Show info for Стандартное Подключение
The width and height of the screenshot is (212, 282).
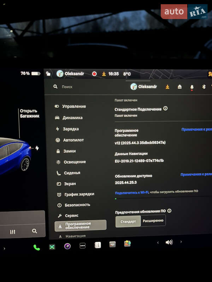(165, 109)
